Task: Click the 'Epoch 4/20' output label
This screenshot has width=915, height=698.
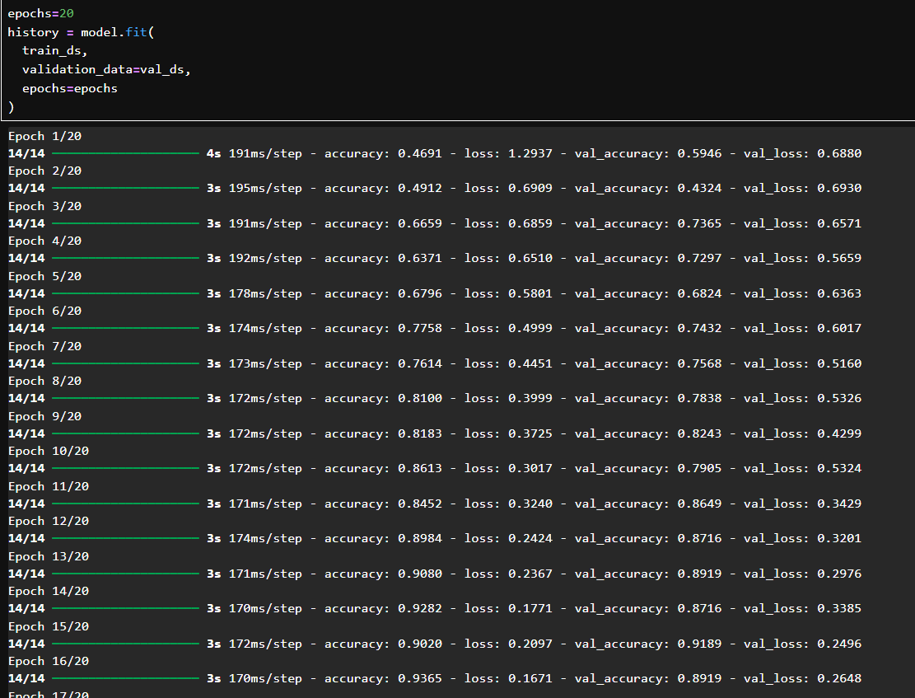Action: [45, 241]
